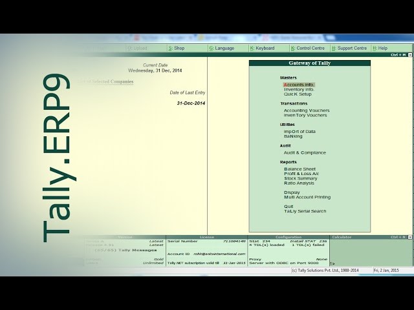This screenshot has width=414, height=310.
Task: Open Multi Account Printing
Action: [x=307, y=197]
